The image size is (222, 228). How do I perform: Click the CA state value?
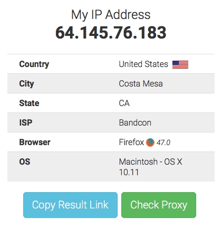click(124, 103)
